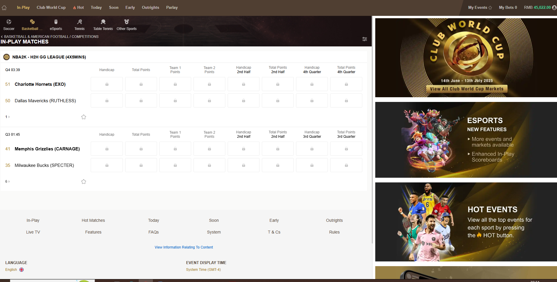Open the In-Play tab in top navigation

23,8
